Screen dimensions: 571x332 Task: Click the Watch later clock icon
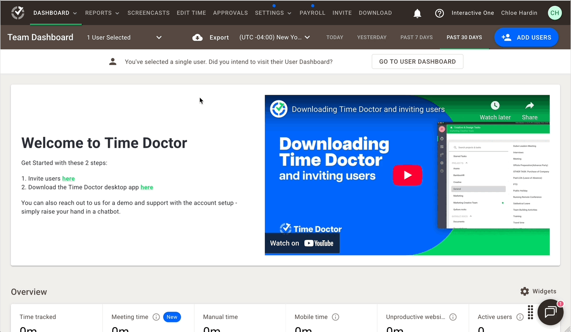point(495,105)
